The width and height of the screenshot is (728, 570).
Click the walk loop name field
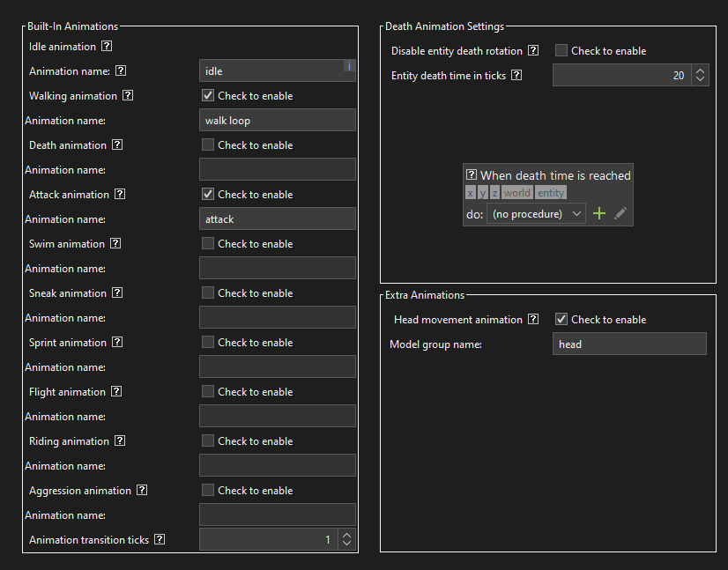tap(278, 120)
